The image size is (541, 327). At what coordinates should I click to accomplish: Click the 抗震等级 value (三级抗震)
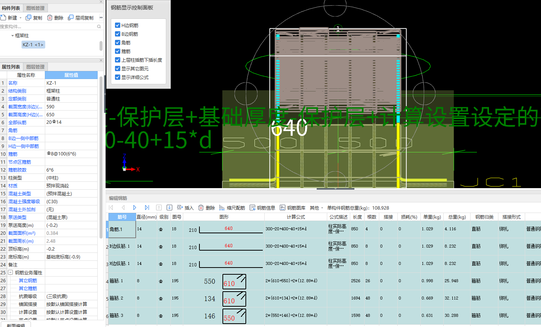coord(71,296)
